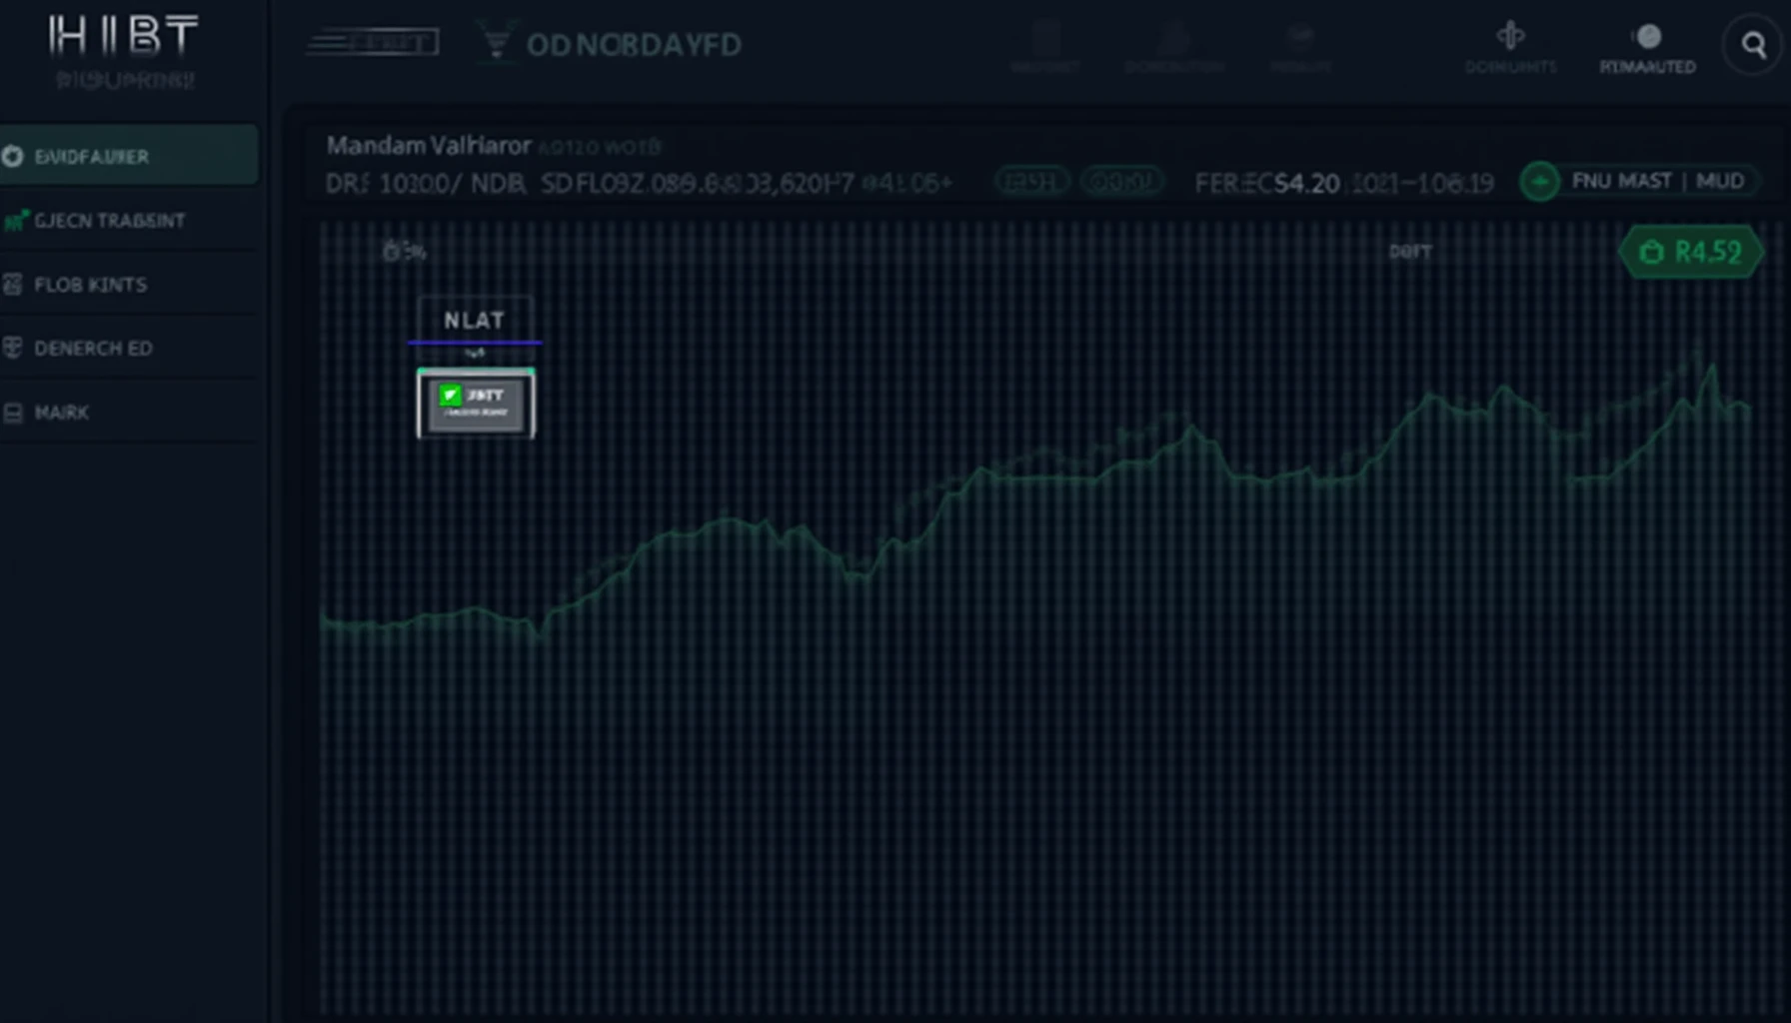Click the green R4.52 price badge
This screenshot has height=1023, width=1791.
pos(1691,252)
